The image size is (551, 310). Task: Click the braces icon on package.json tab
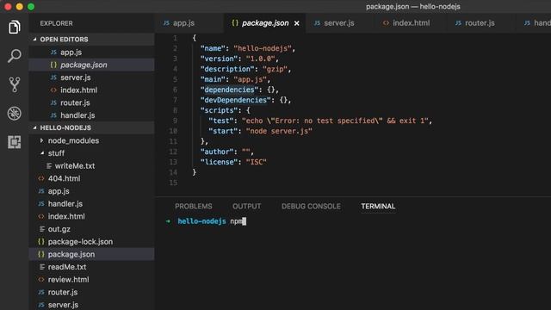point(235,23)
